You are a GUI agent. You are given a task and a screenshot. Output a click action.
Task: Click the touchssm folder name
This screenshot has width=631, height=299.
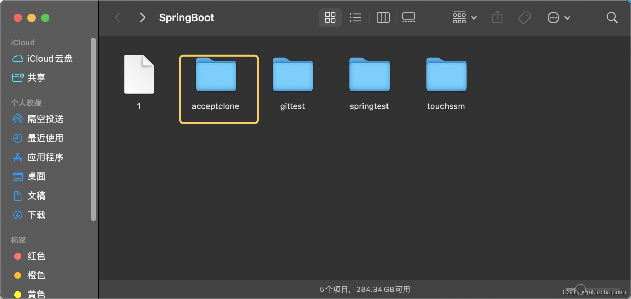[446, 106]
